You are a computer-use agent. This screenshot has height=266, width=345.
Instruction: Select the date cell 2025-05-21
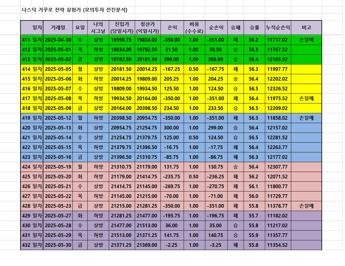coord(58,186)
